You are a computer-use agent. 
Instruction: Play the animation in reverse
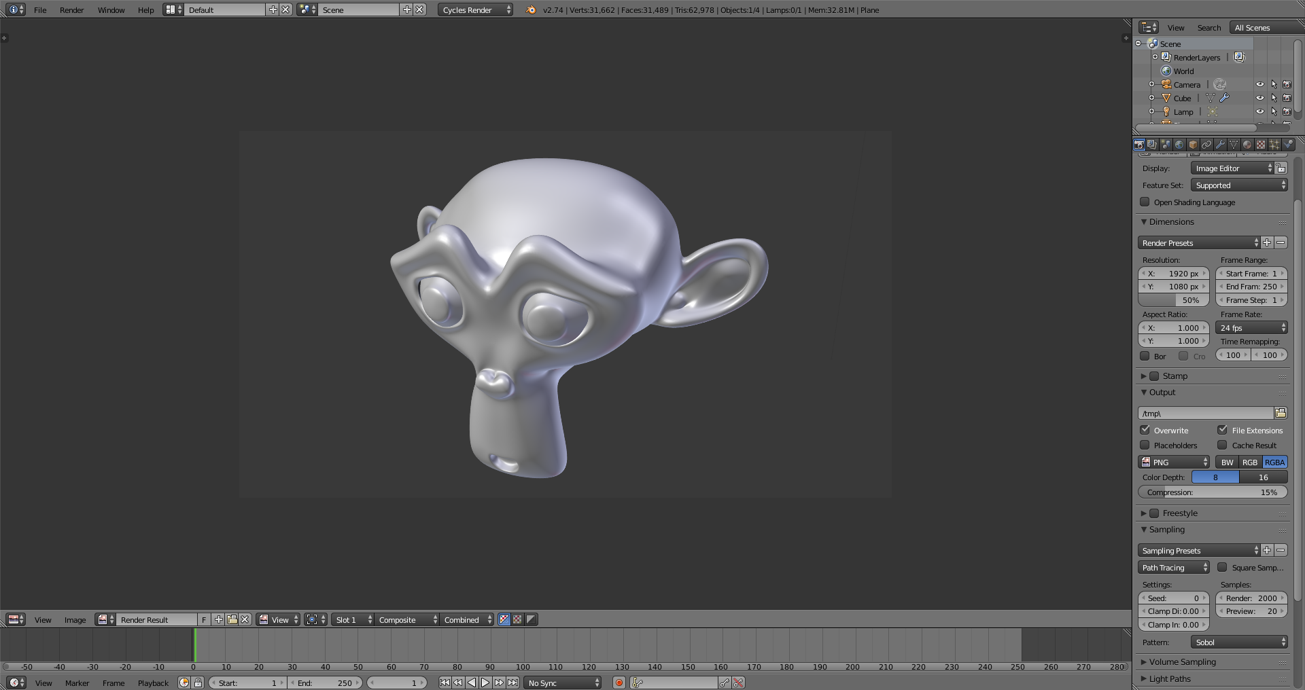(x=472, y=683)
